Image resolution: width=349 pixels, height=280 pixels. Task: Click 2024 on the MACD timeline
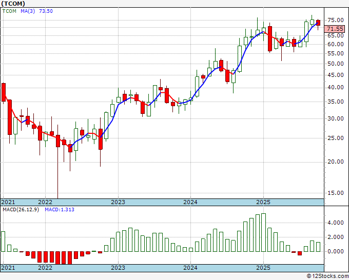point(190,268)
